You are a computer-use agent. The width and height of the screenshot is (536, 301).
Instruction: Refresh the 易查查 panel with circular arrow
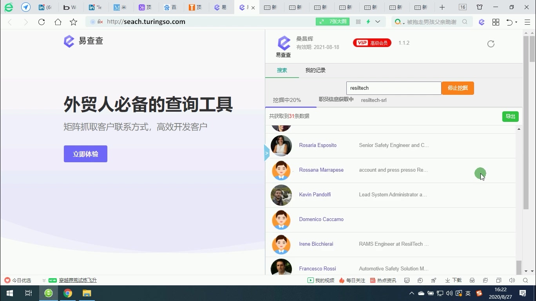coord(491,44)
